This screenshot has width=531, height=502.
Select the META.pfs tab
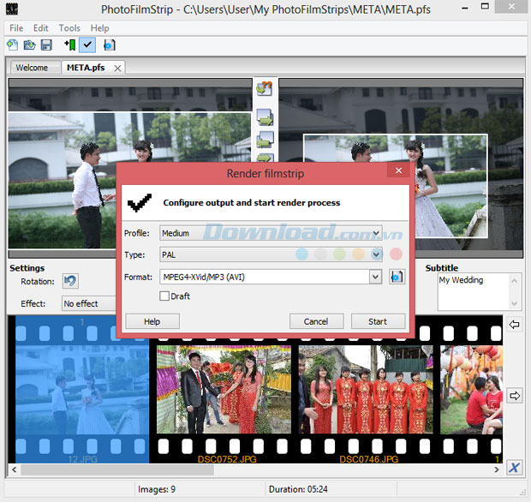pyautogui.click(x=86, y=68)
